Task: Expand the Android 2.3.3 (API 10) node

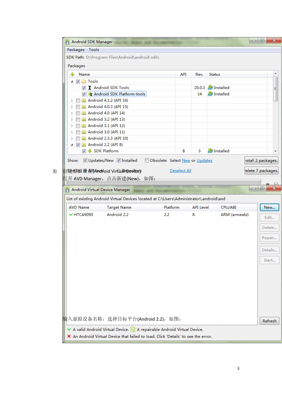Action: coord(72,139)
